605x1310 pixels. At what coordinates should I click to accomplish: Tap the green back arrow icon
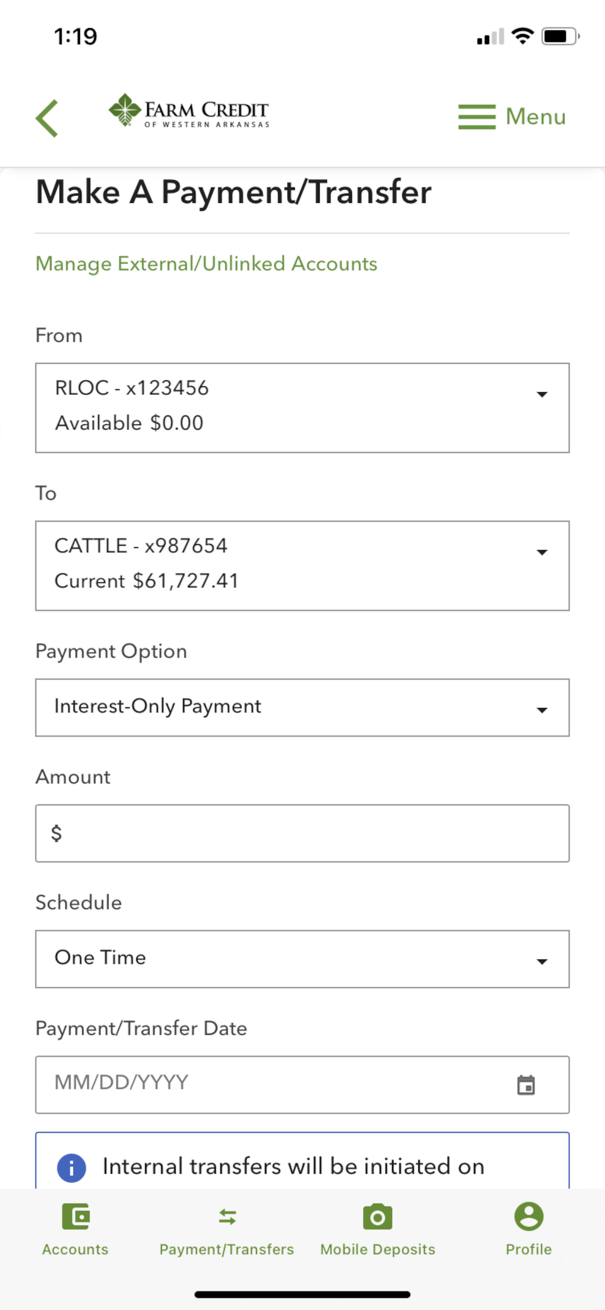pyautogui.click(x=47, y=118)
